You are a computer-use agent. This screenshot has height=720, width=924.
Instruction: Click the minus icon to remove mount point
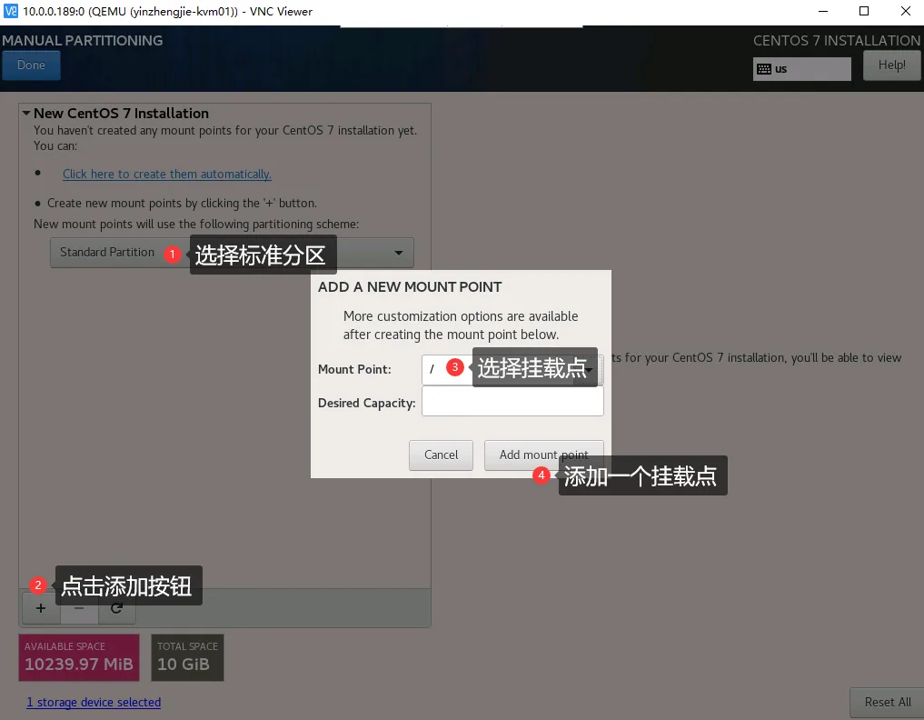tap(79, 608)
